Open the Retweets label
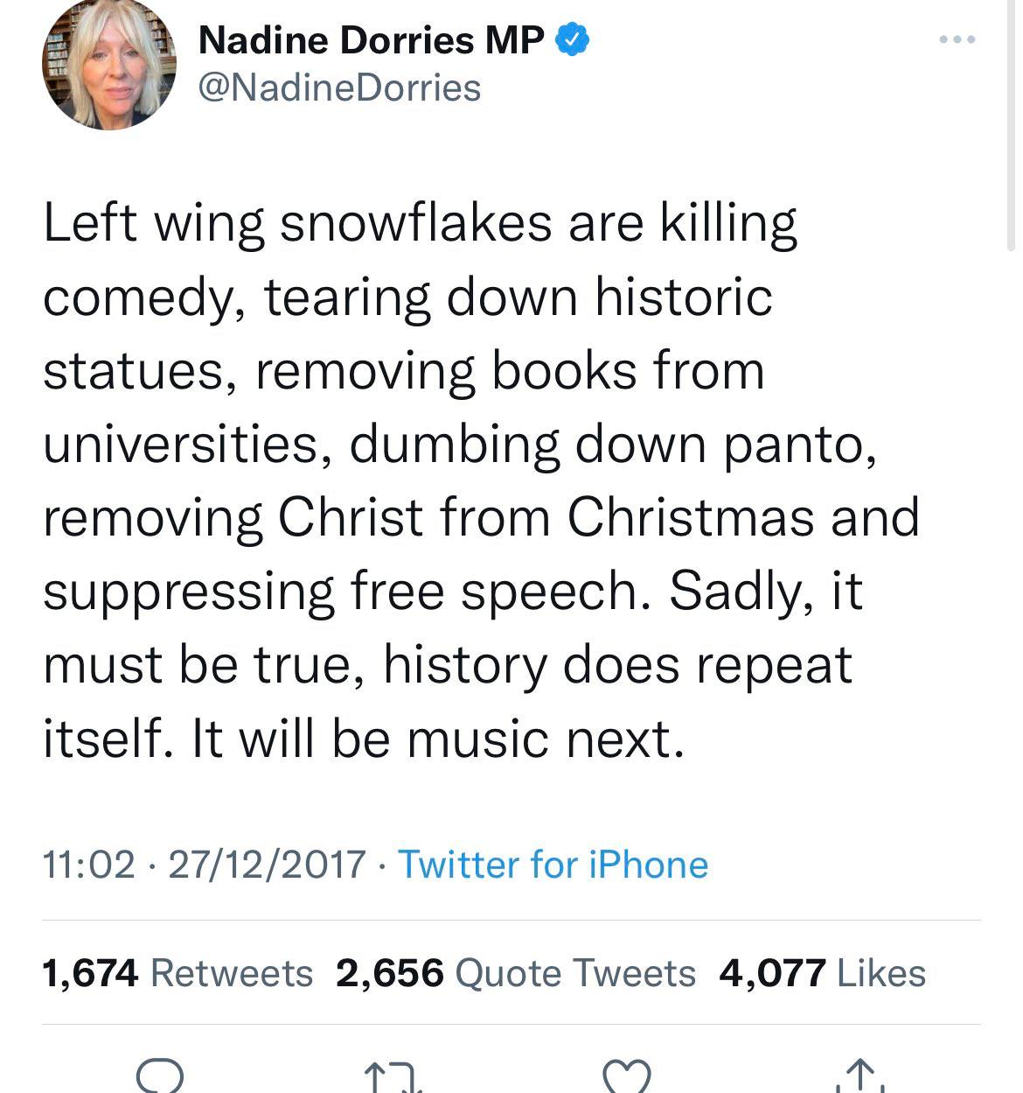The width and height of the screenshot is (1023, 1093). (x=232, y=972)
